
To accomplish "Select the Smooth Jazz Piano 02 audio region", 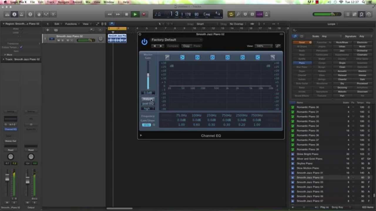I will tap(117, 38).
